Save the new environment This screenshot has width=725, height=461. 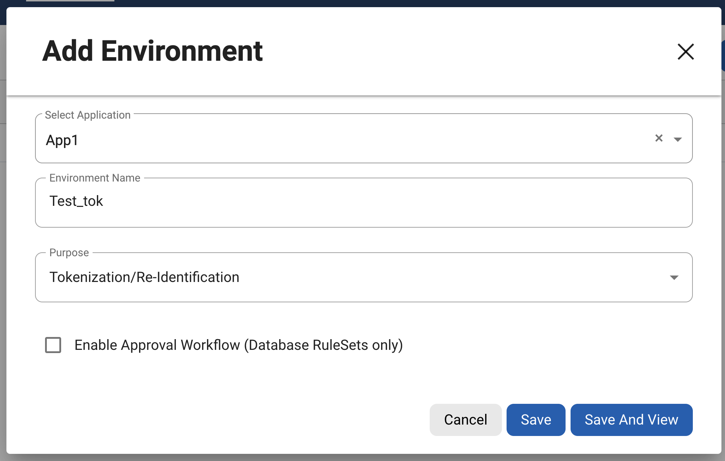tap(536, 420)
